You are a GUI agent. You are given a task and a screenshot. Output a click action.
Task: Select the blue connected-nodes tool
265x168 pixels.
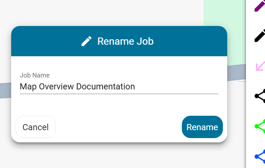tap(260, 156)
